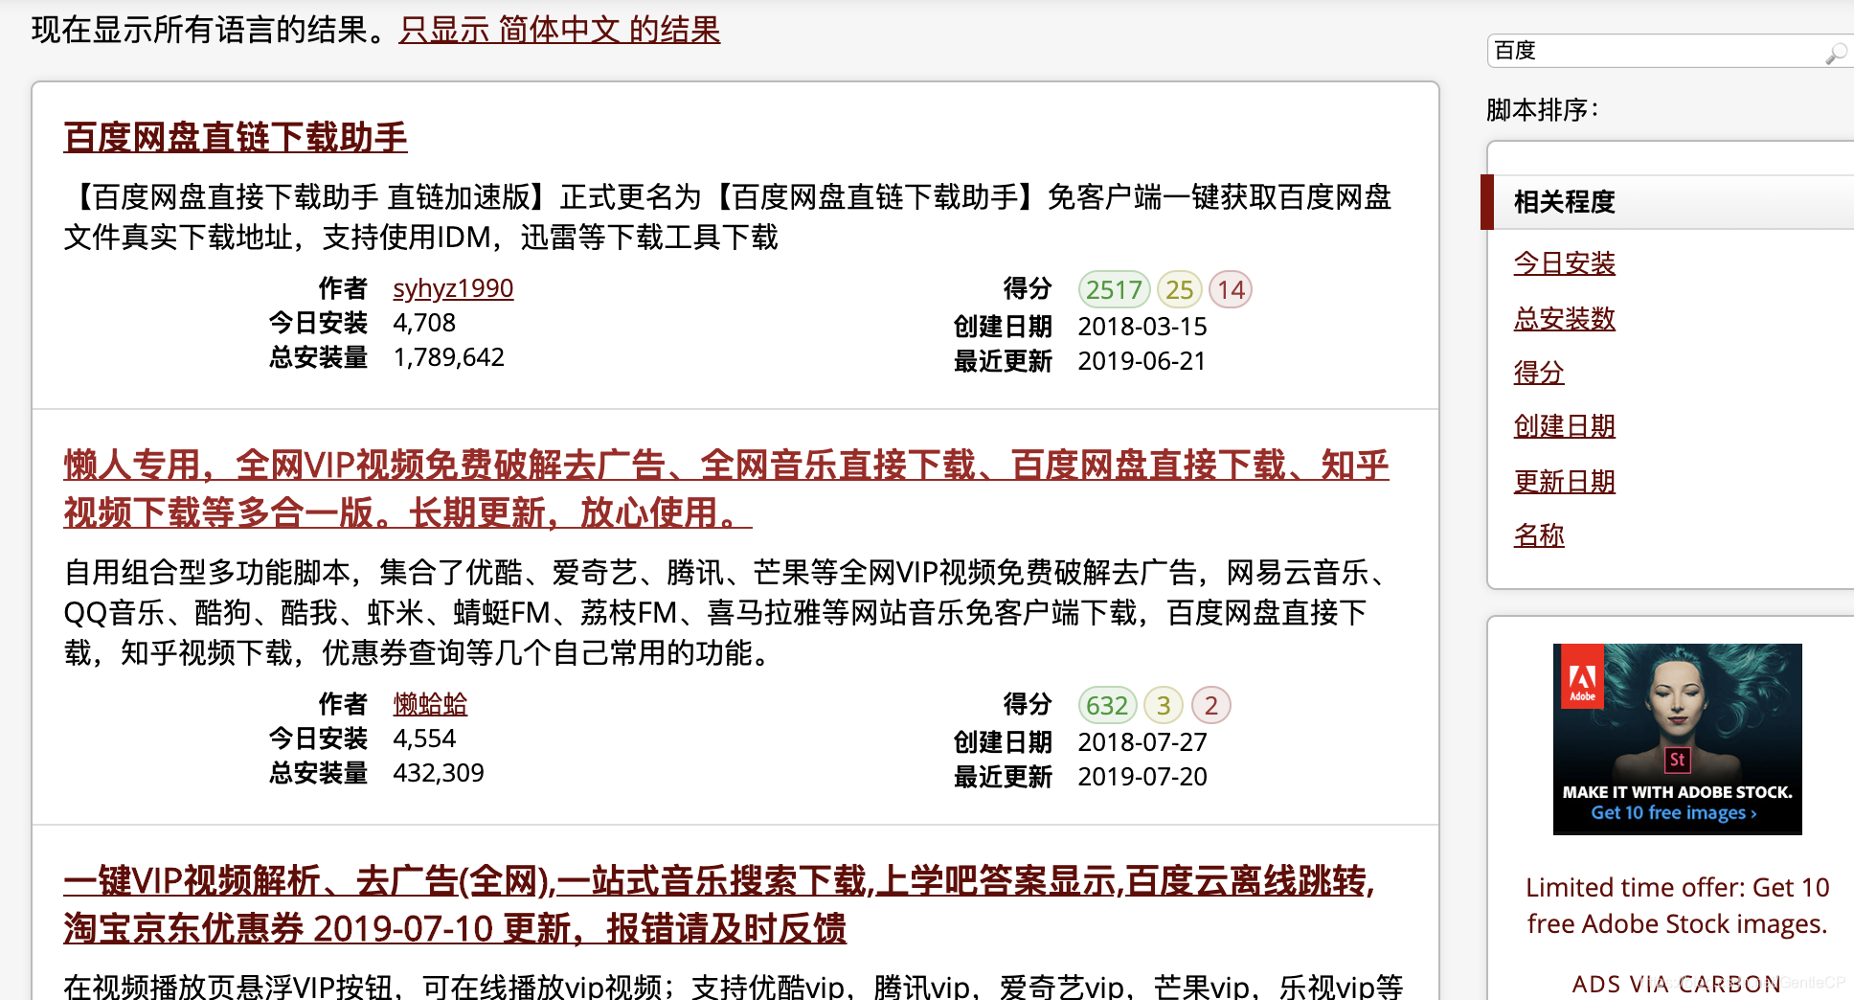Sort scripts by 今日安装
The image size is (1854, 1000).
pos(1564,262)
